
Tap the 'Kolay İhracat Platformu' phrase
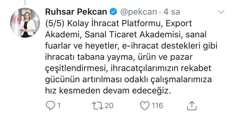coord(115,24)
